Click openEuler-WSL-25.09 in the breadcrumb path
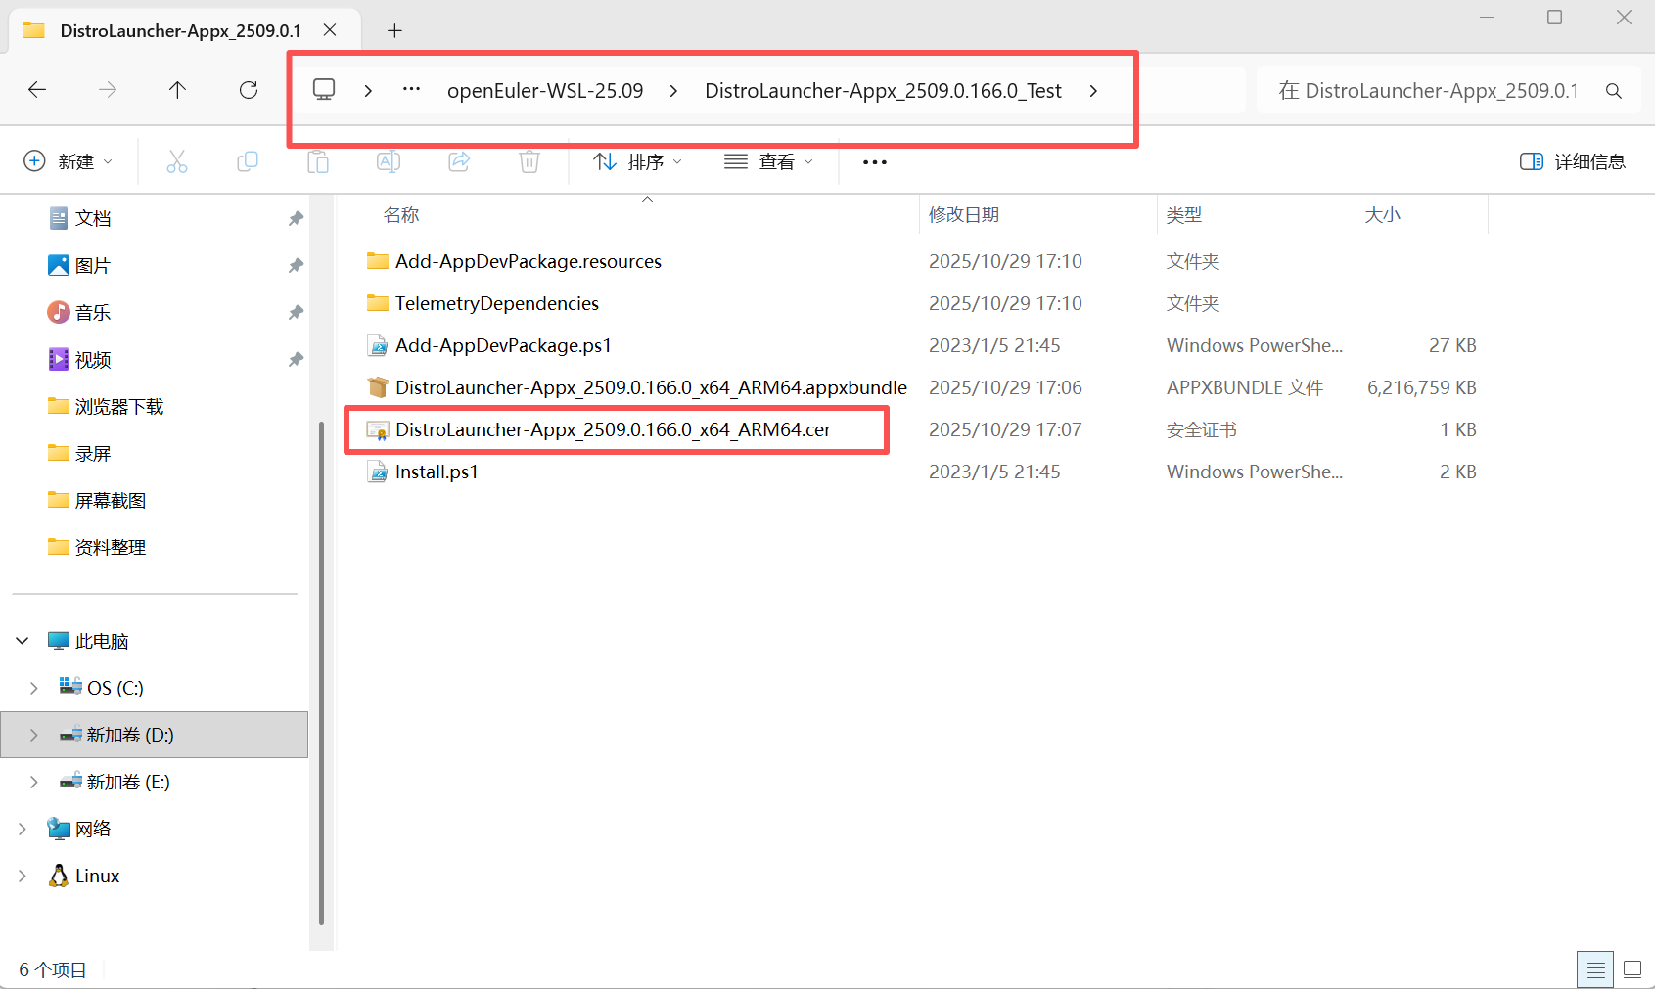Image resolution: width=1655 pixels, height=989 pixels. [x=545, y=91]
